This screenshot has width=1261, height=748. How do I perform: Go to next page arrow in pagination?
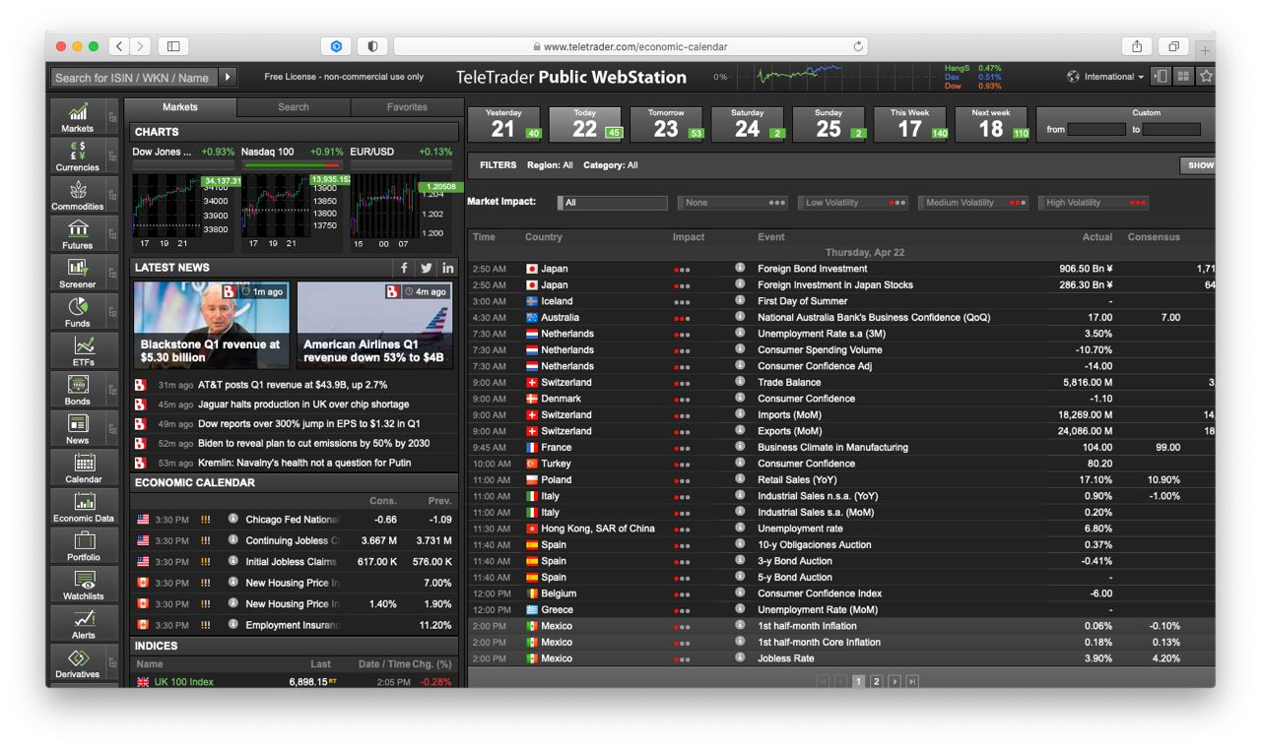(x=895, y=681)
